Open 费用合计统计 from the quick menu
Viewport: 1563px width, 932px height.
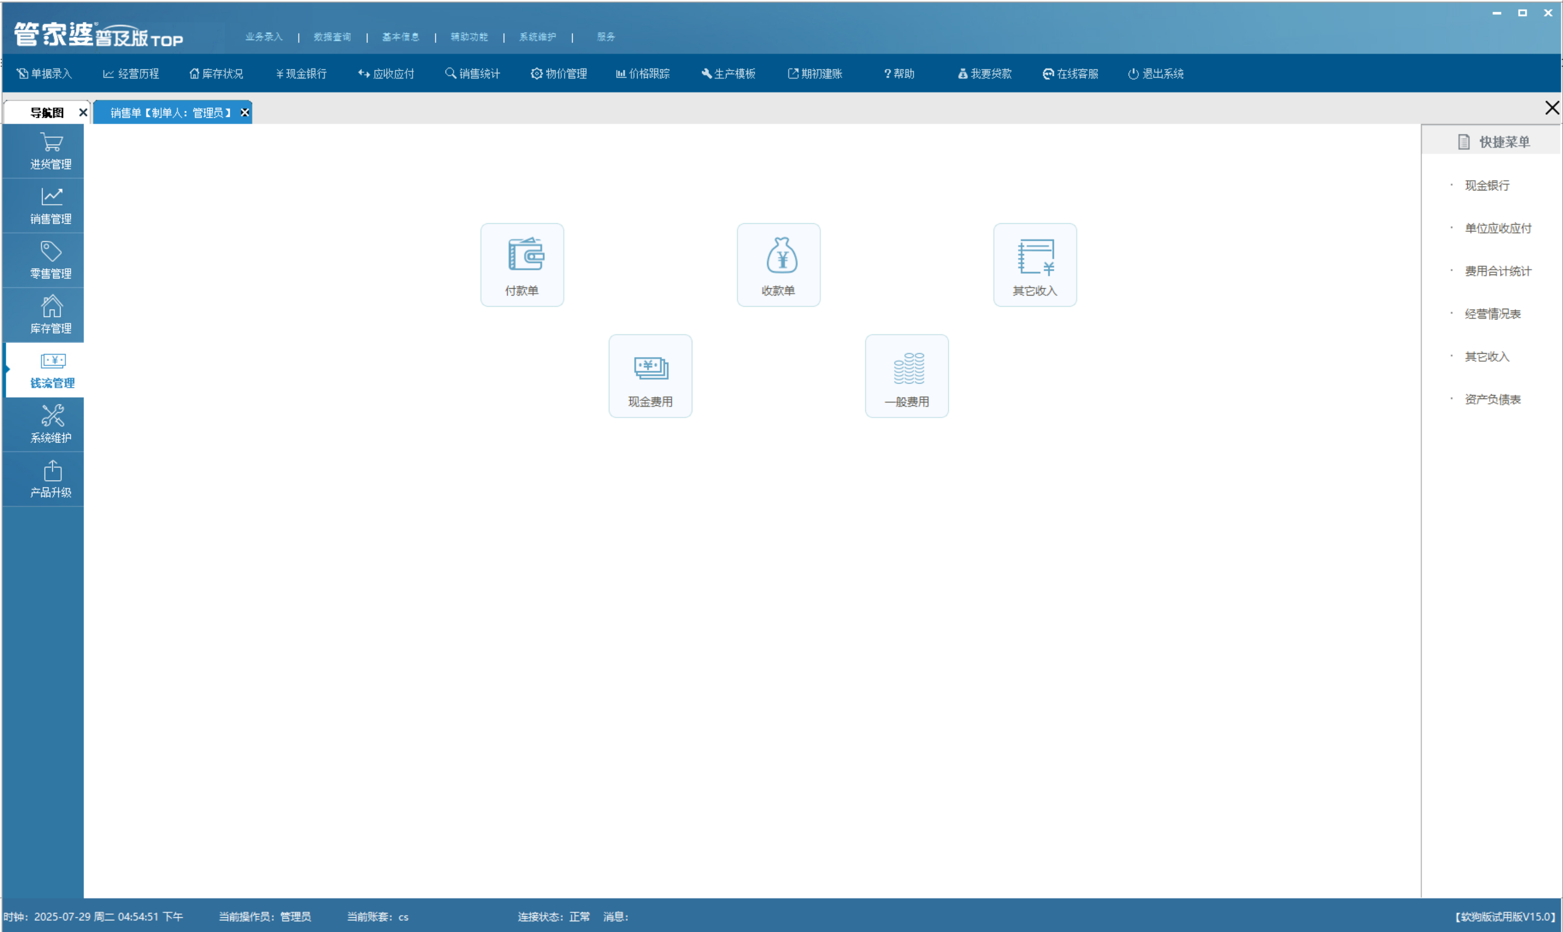(1499, 271)
